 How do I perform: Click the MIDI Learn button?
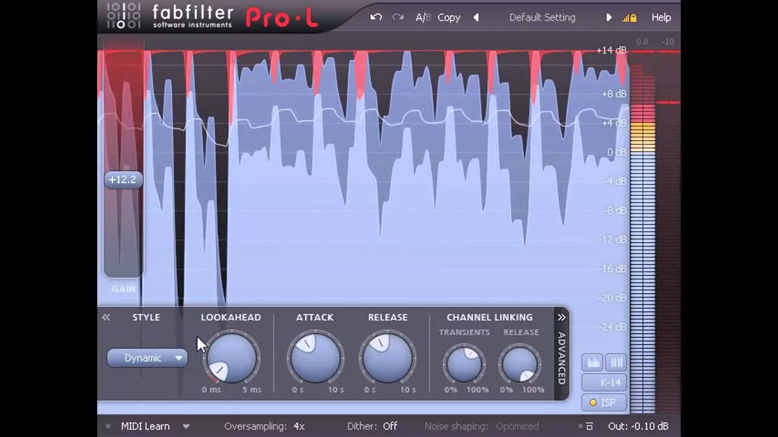pyautogui.click(x=145, y=426)
